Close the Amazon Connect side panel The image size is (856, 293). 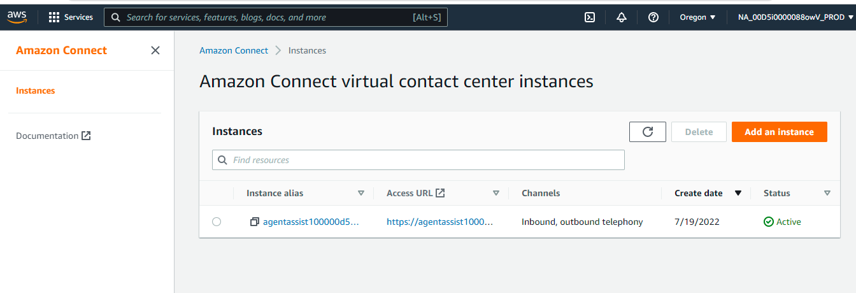[155, 50]
